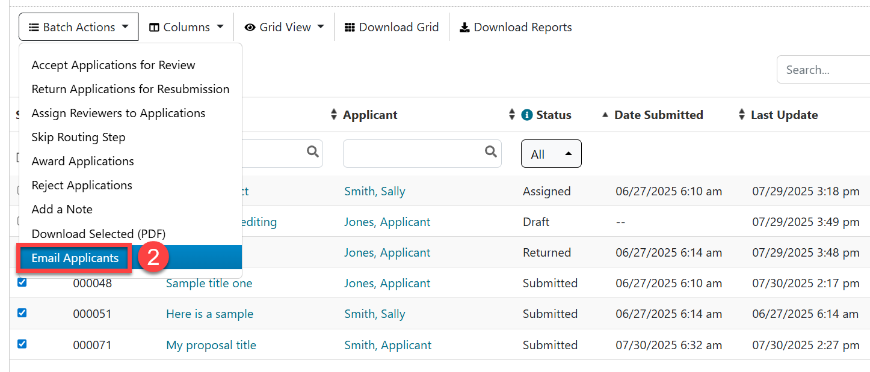This screenshot has height=372, width=870.
Task: Click last update 07/29/2025 3:49 pm
Action: tap(806, 222)
